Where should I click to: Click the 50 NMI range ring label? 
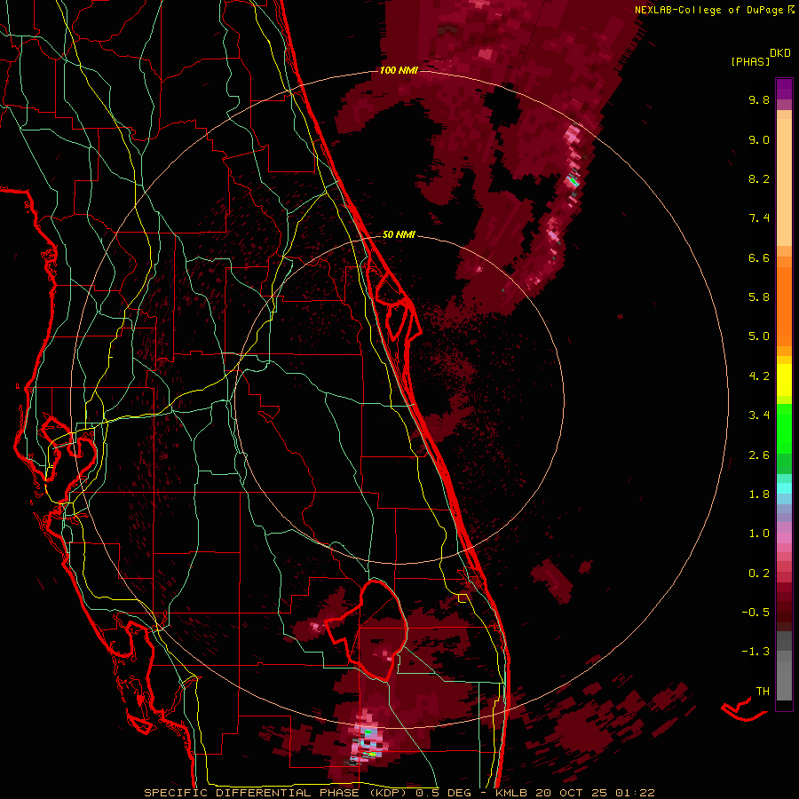click(399, 234)
